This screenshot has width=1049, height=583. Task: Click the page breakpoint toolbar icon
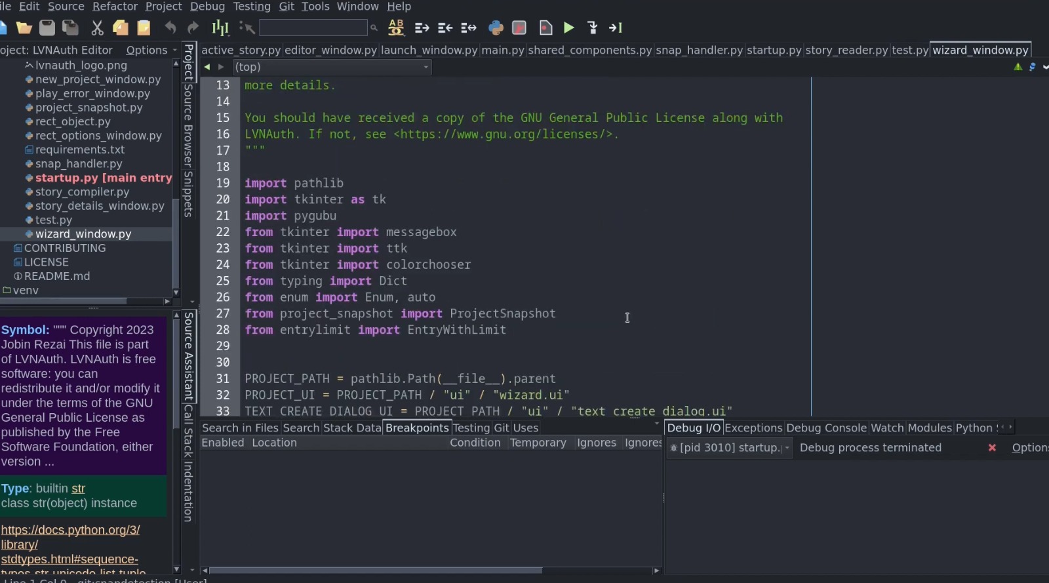(x=545, y=28)
